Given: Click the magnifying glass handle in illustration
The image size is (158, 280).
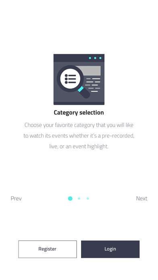Looking at the screenshot, I should pyautogui.click(x=85, y=93).
